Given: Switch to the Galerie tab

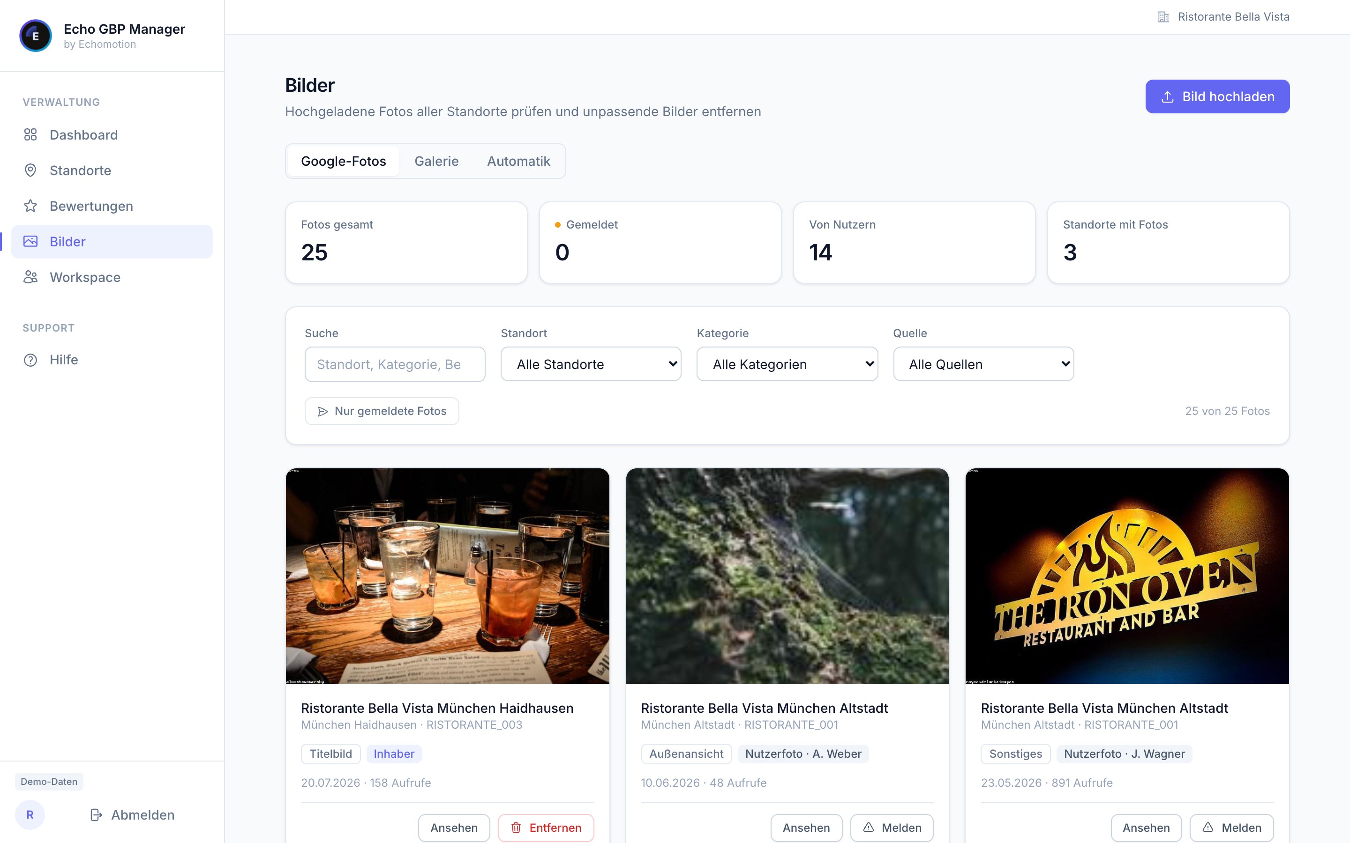Looking at the screenshot, I should coord(436,162).
